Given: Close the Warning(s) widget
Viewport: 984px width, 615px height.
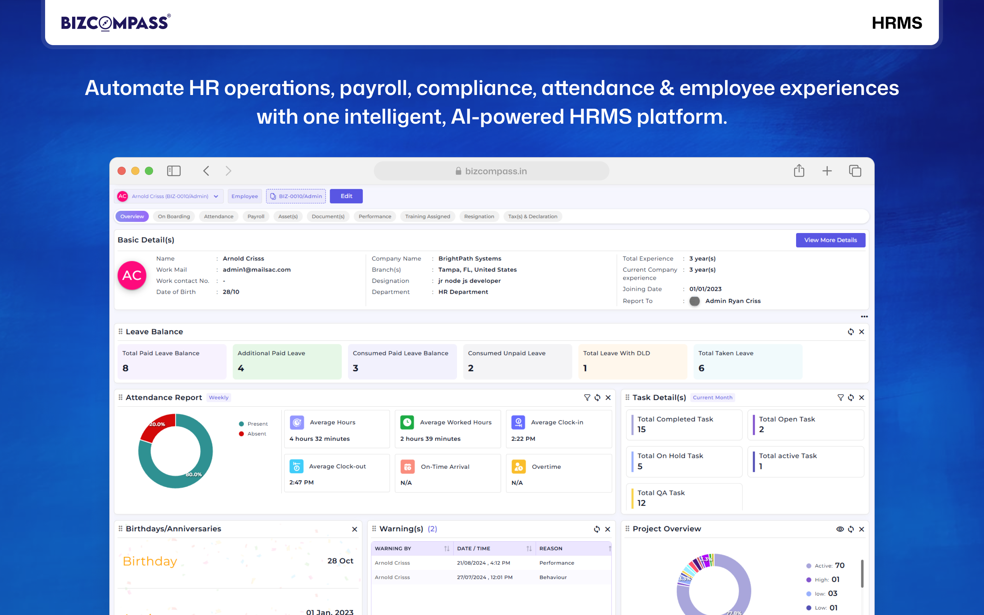Looking at the screenshot, I should point(608,529).
